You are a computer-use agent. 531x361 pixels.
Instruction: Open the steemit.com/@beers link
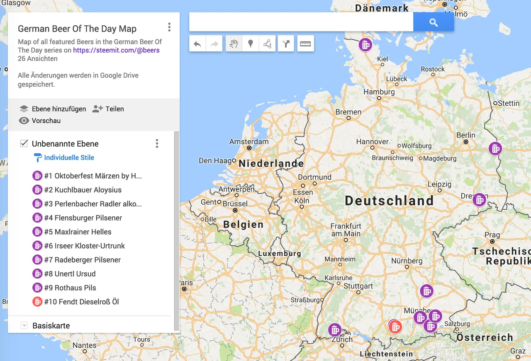pyautogui.click(x=116, y=50)
